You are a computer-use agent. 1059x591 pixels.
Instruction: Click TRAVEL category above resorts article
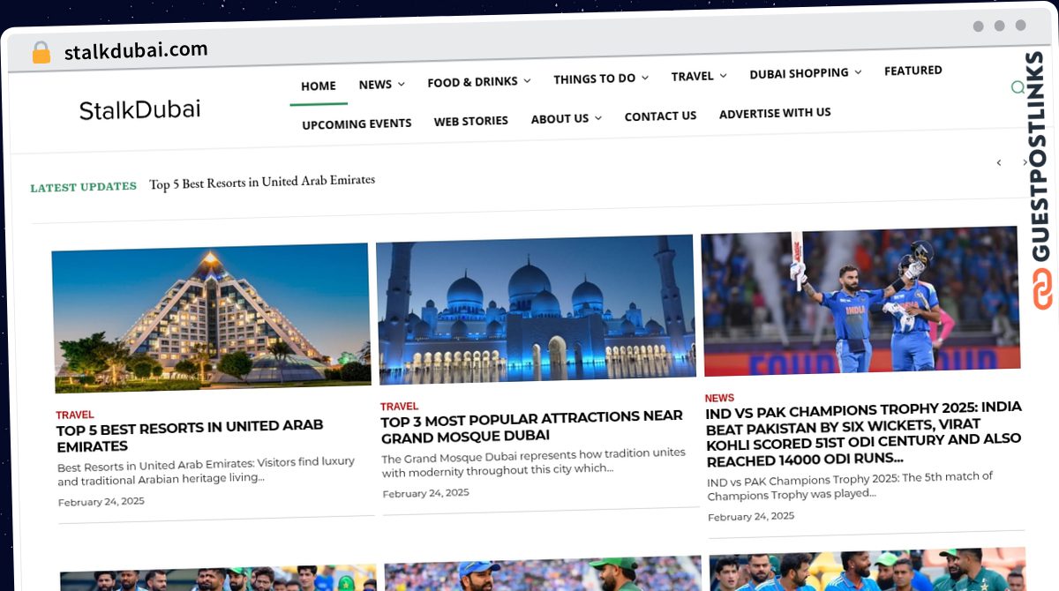75,415
